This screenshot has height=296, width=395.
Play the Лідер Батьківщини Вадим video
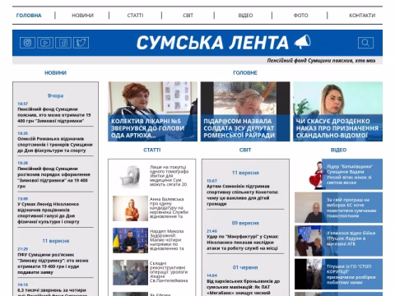point(338,174)
